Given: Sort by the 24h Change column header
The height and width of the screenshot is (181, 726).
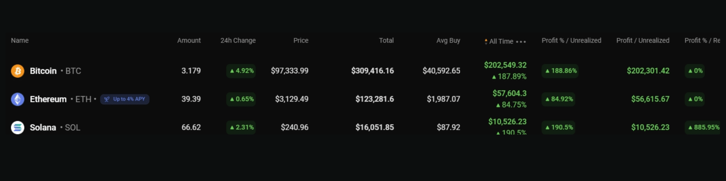Looking at the screenshot, I should pos(238,40).
